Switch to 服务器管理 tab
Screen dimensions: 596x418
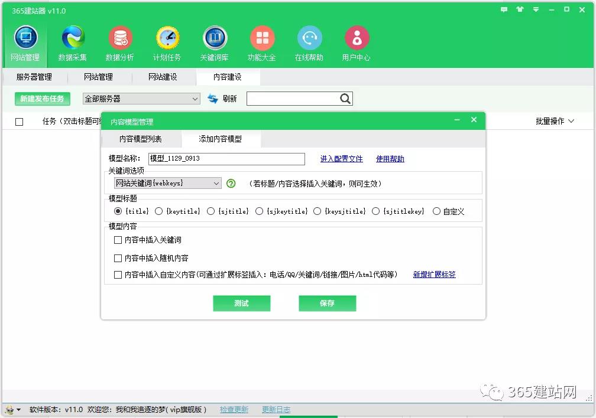coord(34,77)
